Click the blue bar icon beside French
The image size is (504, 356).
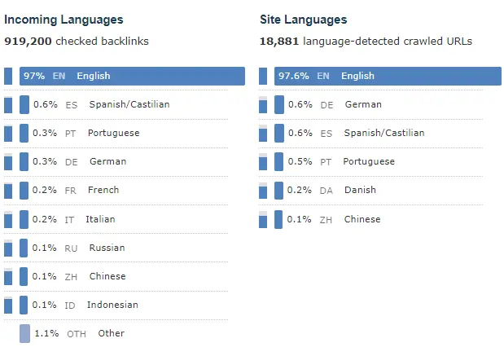pos(24,190)
